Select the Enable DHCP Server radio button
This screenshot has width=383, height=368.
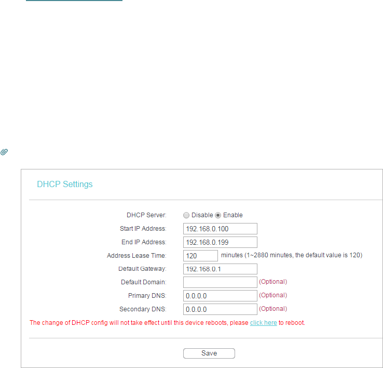click(218, 215)
